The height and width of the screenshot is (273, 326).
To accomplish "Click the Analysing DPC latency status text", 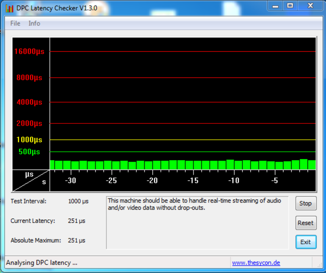I will click(x=41, y=263).
